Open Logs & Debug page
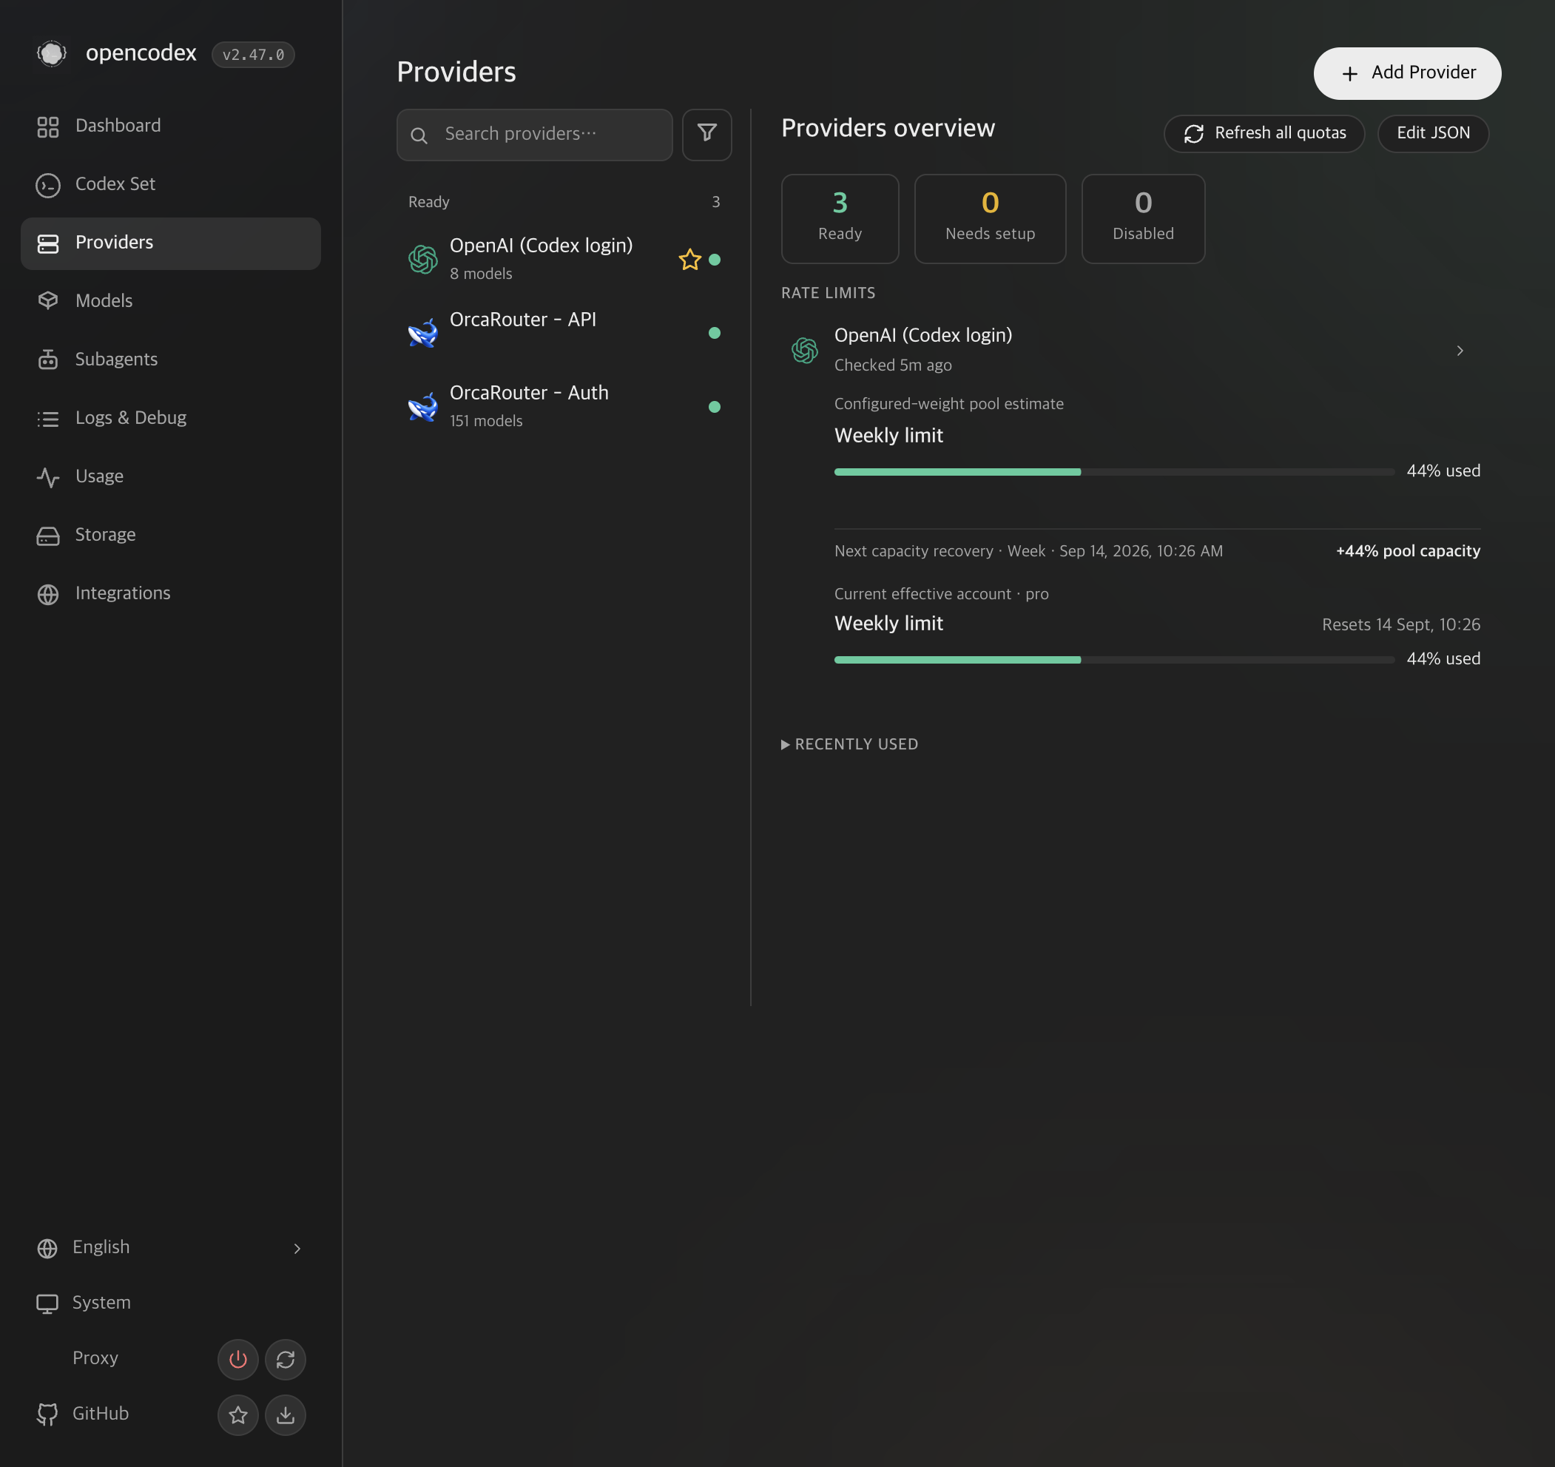The image size is (1555, 1467). tap(171, 419)
